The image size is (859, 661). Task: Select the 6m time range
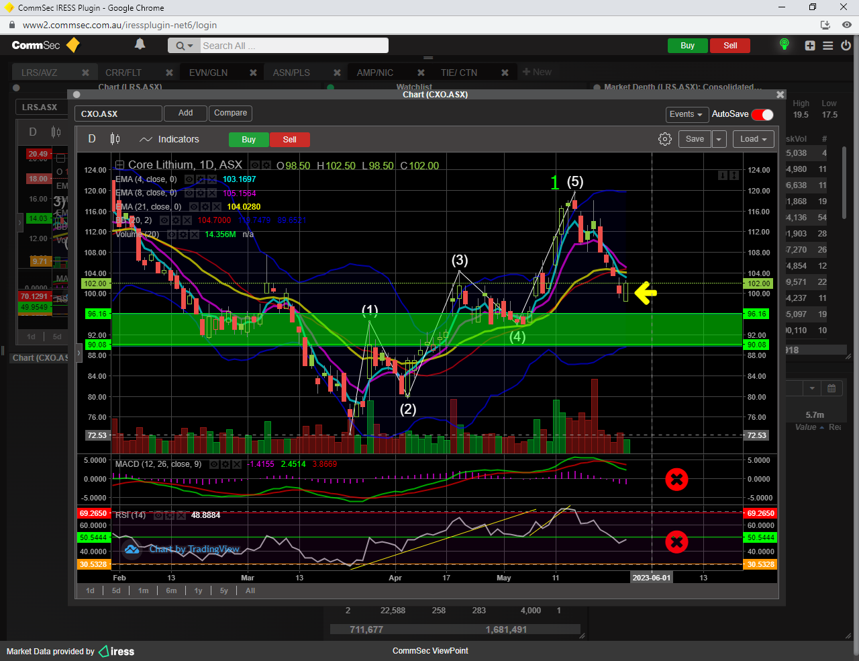[171, 590]
